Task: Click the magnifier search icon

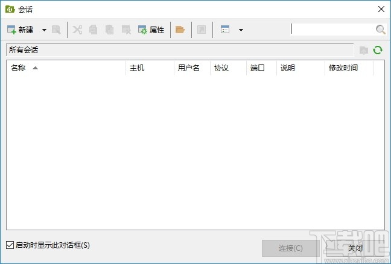Action: point(381,30)
